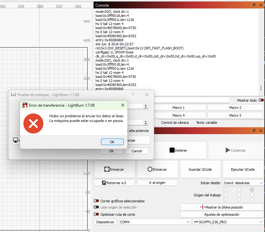Open Ajustes de optimización

(x=222, y=214)
